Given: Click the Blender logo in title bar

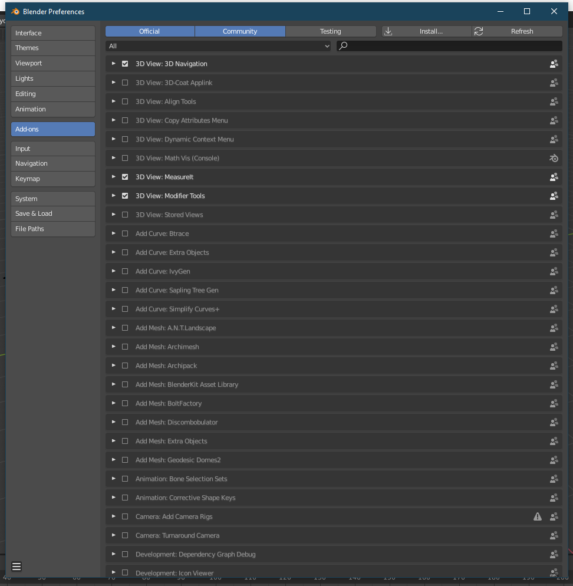Looking at the screenshot, I should click(15, 12).
